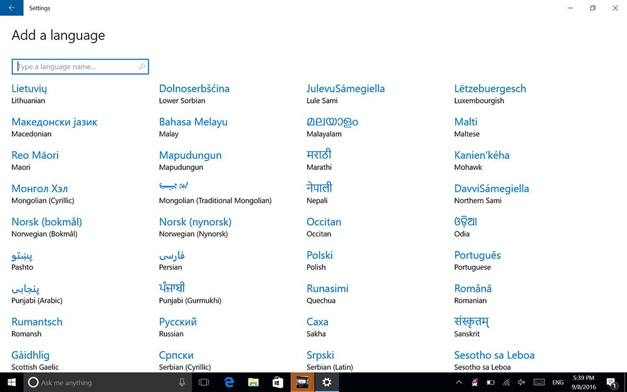Select Русский (Russian) language

pyautogui.click(x=177, y=327)
